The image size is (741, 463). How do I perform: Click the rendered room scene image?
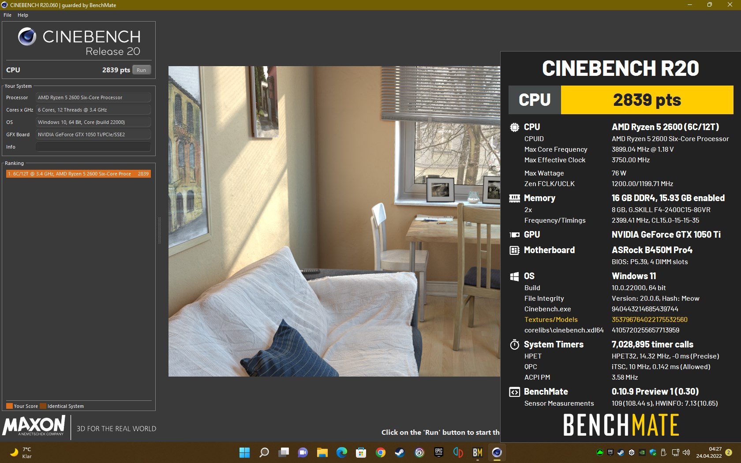click(x=334, y=221)
